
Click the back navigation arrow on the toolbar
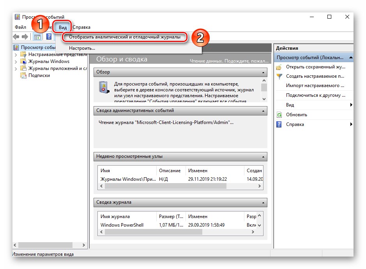[x=15, y=35]
